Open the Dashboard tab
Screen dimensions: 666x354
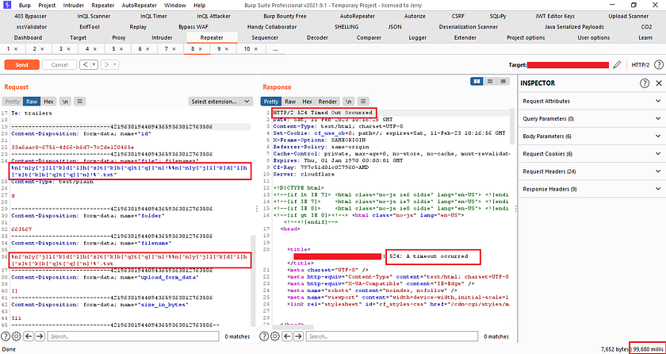click(x=28, y=37)
